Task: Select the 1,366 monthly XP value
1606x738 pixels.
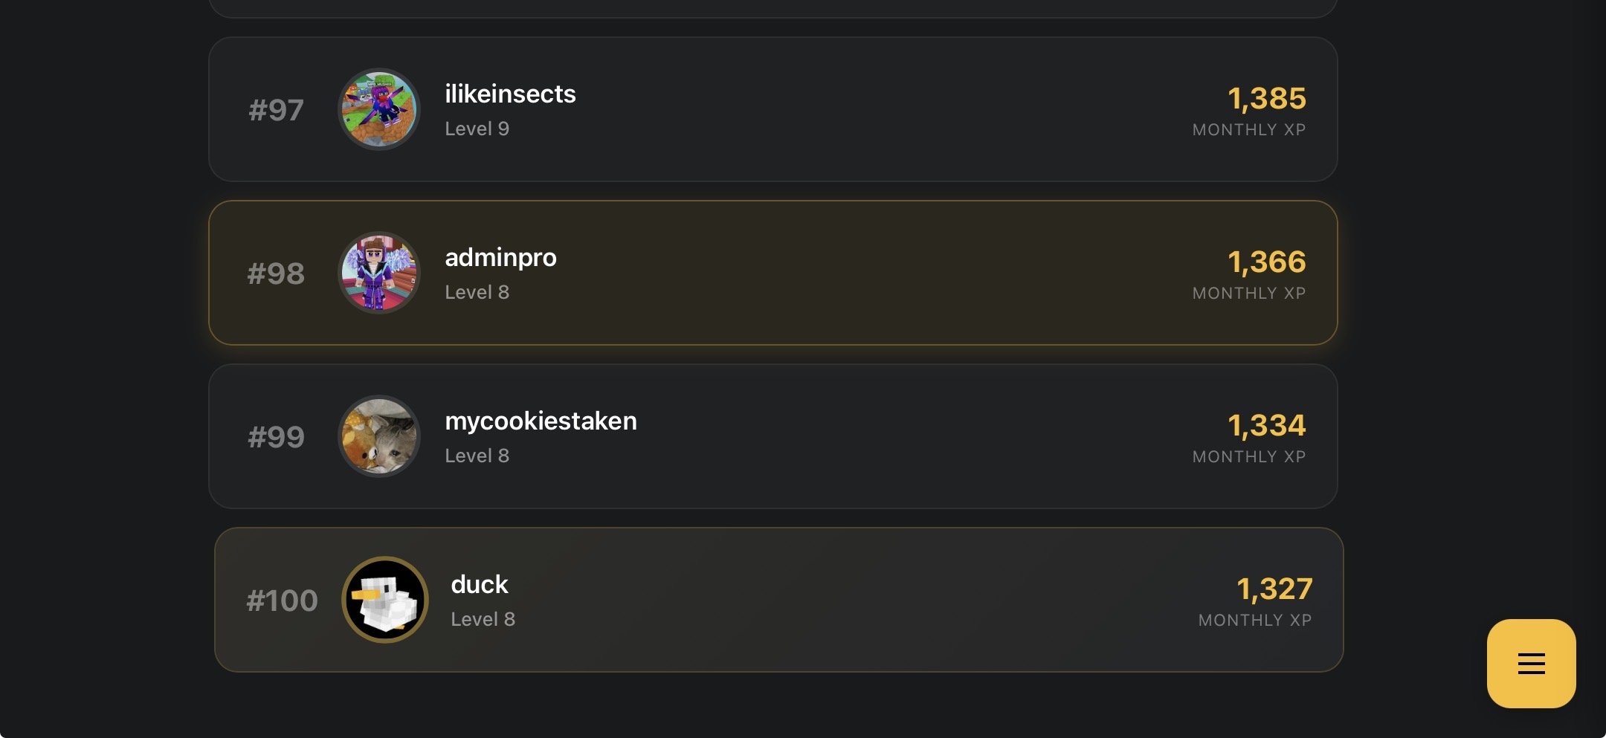Action: [1266, 262]
